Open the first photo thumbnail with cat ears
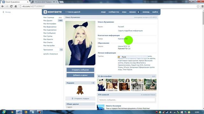The width and height of the screenshot is (204, 114). point(101,85)
